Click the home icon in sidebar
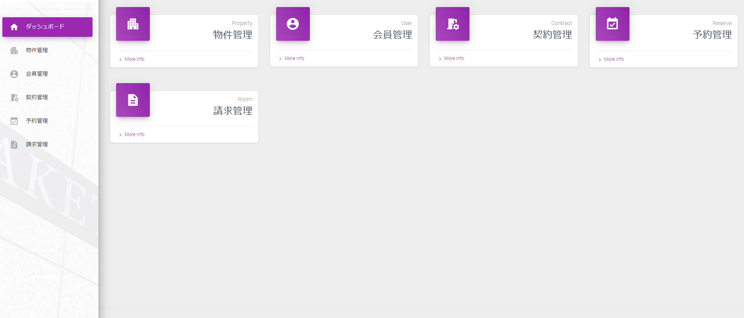This screenshot has height=318, width=744. click(x=14, y=27)
